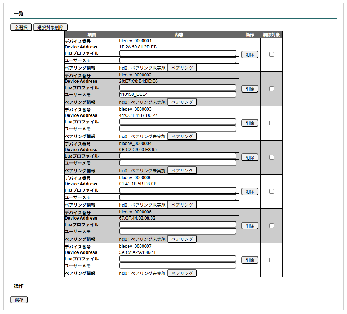Click device number text bledev_0000006
Screen dimensions: 347x314
click(135, 212)
